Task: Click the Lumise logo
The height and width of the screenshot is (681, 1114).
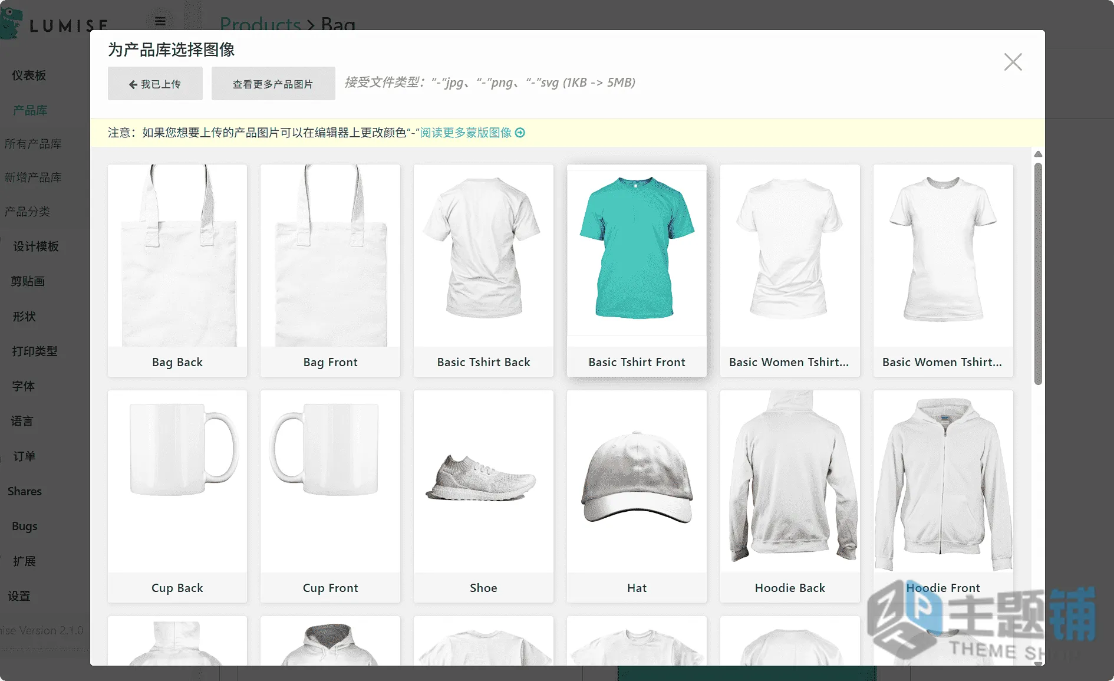Action: tap(55, 24)
